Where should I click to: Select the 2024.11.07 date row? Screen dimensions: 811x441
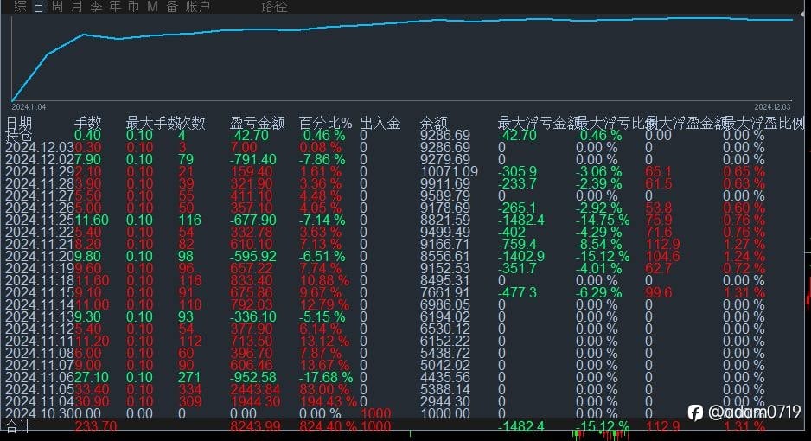[40, 365]
